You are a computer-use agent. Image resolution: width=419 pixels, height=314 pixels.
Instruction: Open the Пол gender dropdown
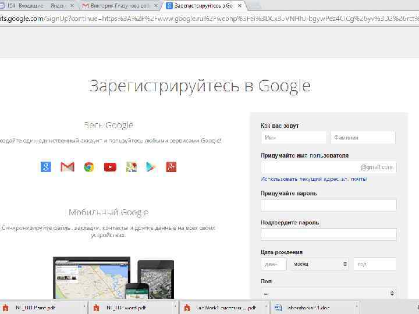coord(329,293)
